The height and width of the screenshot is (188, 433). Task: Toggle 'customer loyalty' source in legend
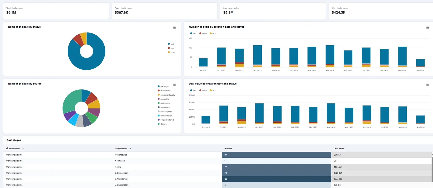click(166, 95)
